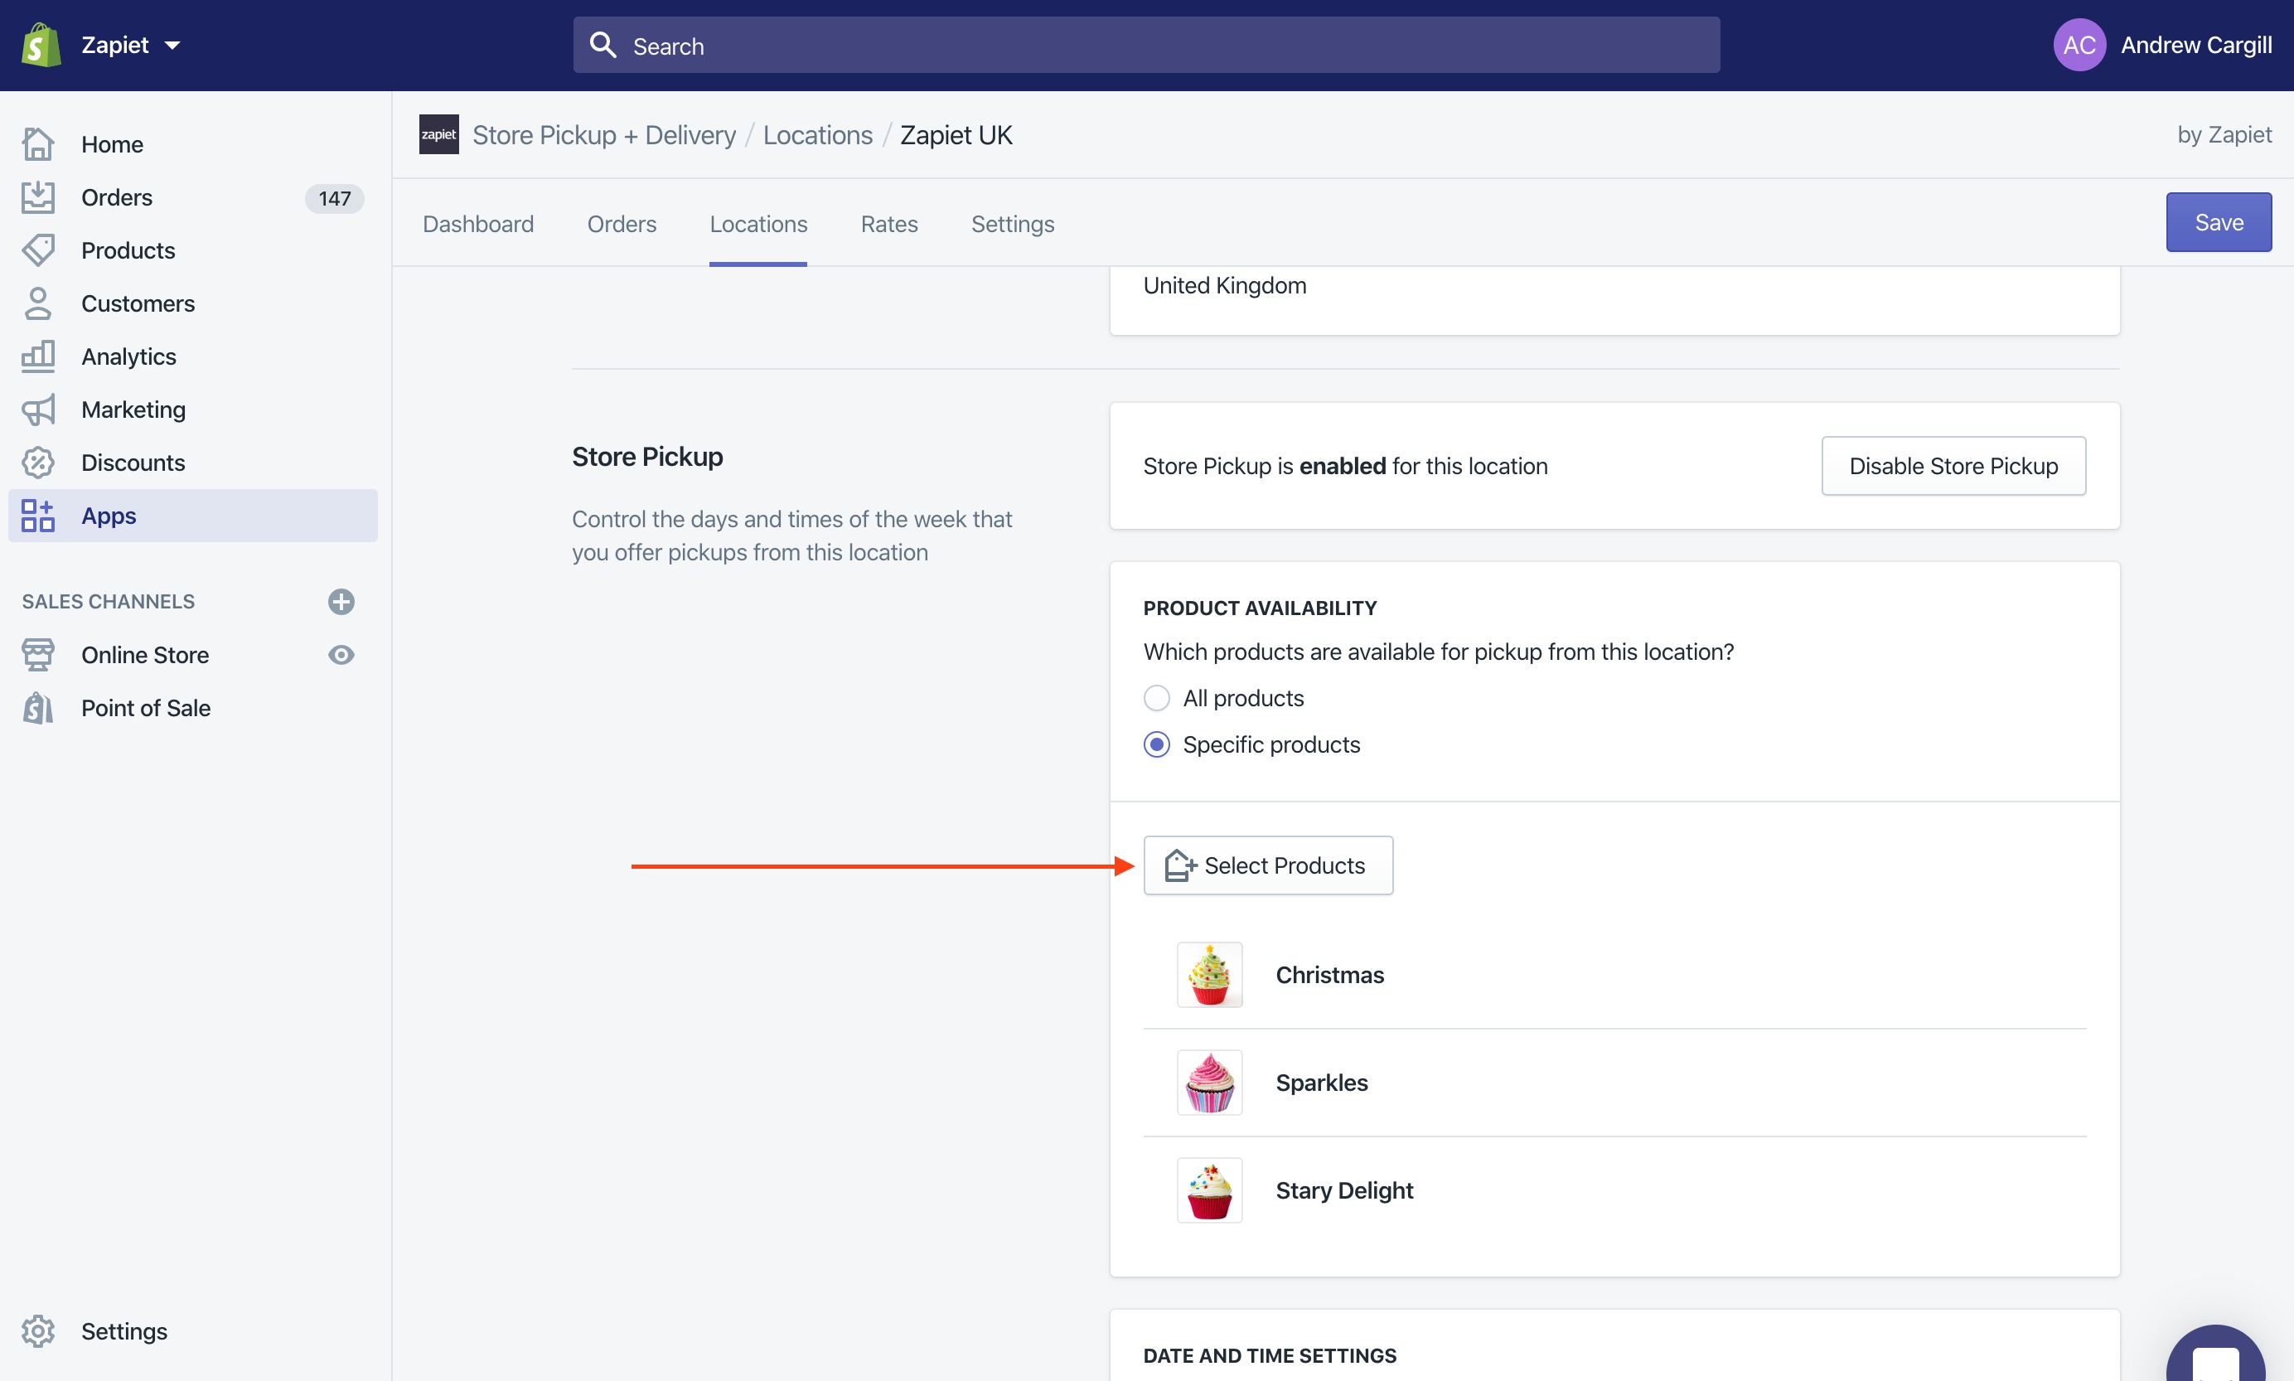
Task: Select the All products radio button
Action: tap(1156, 698)
